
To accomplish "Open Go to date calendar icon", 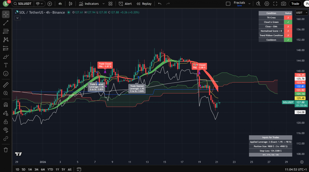I will coord(79,169).
